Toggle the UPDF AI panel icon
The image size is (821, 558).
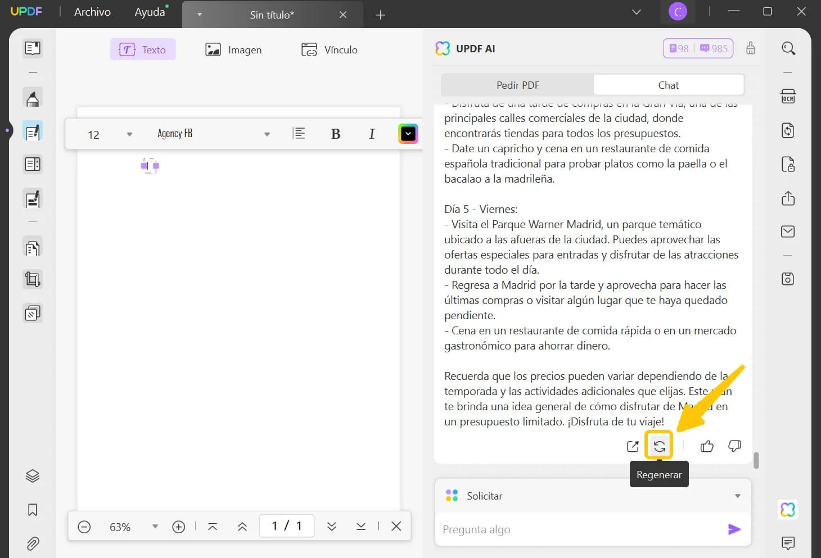coord(788,510)
